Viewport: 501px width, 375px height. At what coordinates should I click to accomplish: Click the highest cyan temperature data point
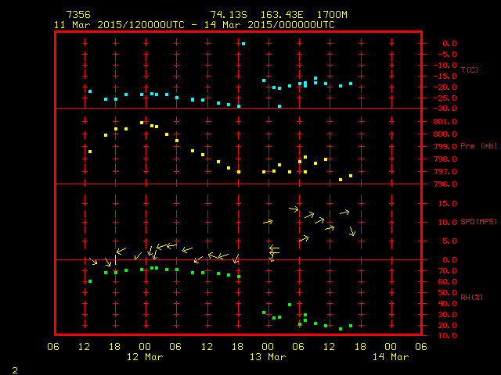[x=243, y=44]
